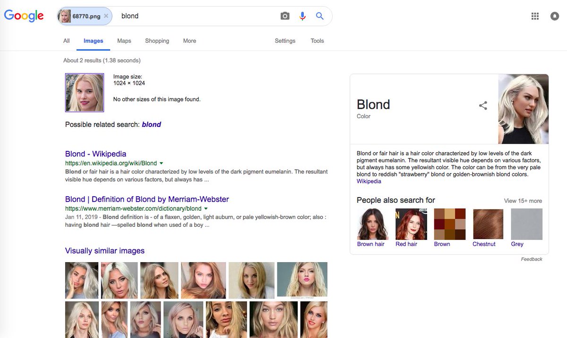The height and width of the screenshot is (338, 567).
Task: Open the Shopping tab
Action: 157,41
